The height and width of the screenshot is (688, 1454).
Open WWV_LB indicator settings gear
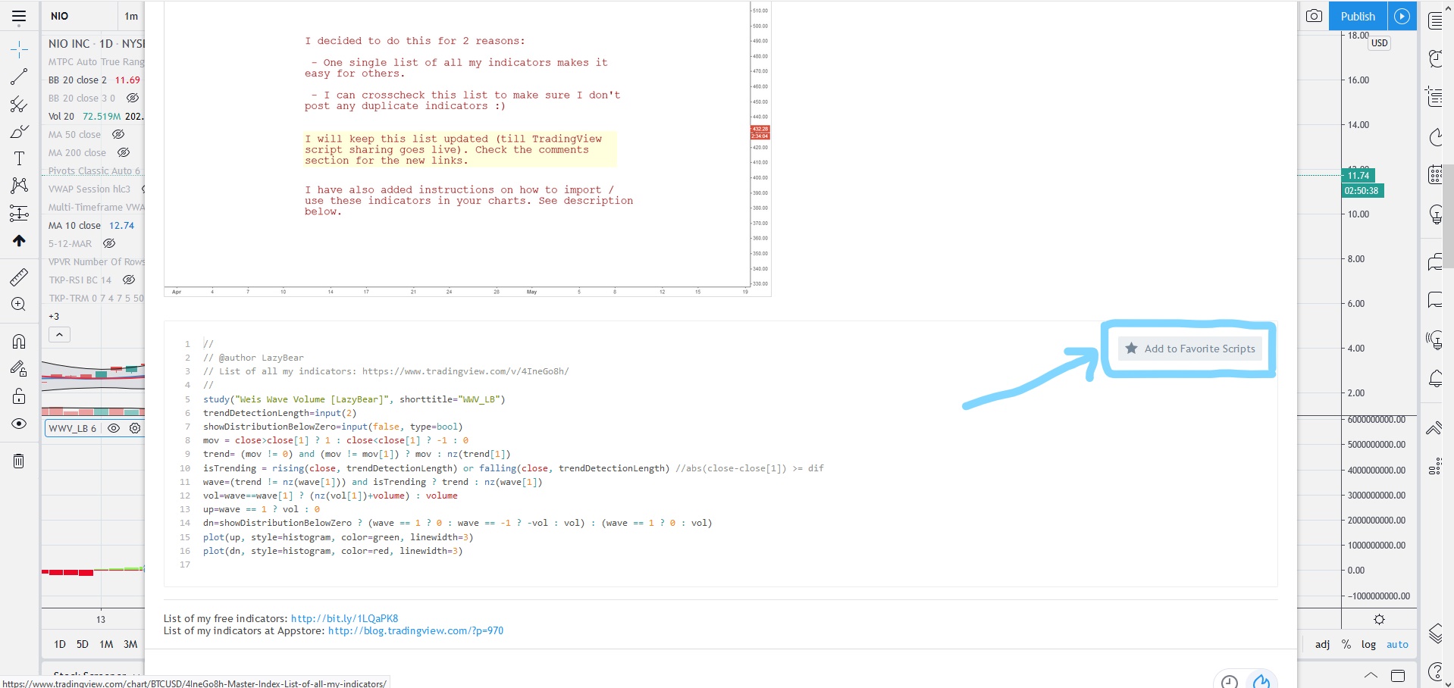135,428
